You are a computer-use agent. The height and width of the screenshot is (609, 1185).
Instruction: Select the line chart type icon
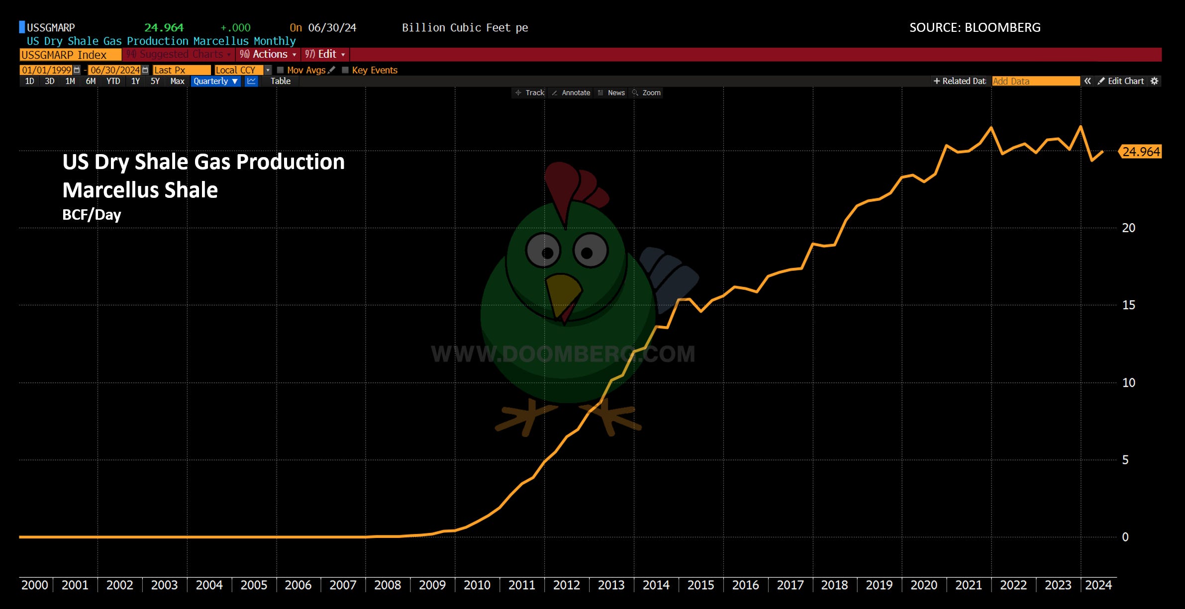[x=252, y=81]
